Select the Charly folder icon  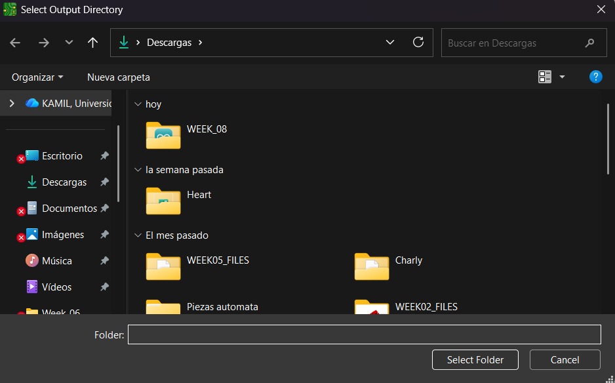coord(372,266)
